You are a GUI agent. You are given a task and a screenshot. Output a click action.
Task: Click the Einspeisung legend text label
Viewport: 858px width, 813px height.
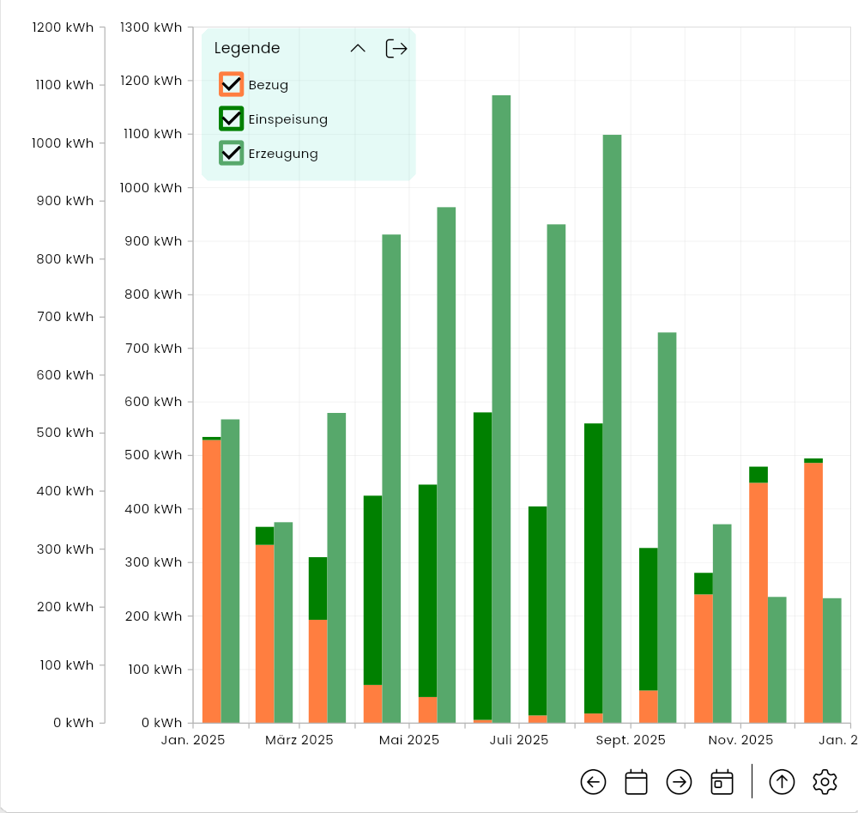(x=287, y=119)
